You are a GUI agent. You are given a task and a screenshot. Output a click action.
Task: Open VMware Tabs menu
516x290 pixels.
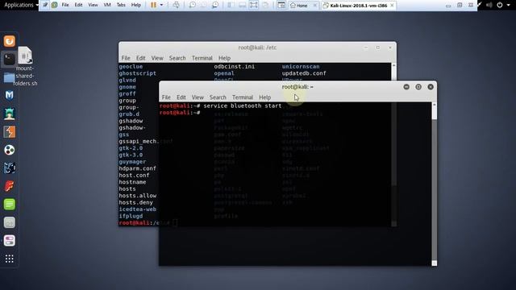click(121, 5)
